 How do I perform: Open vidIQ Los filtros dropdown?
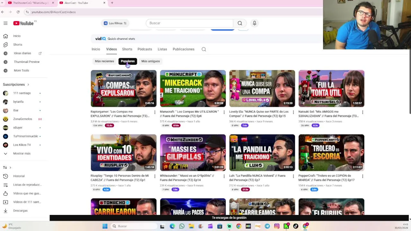click(115, 23)
